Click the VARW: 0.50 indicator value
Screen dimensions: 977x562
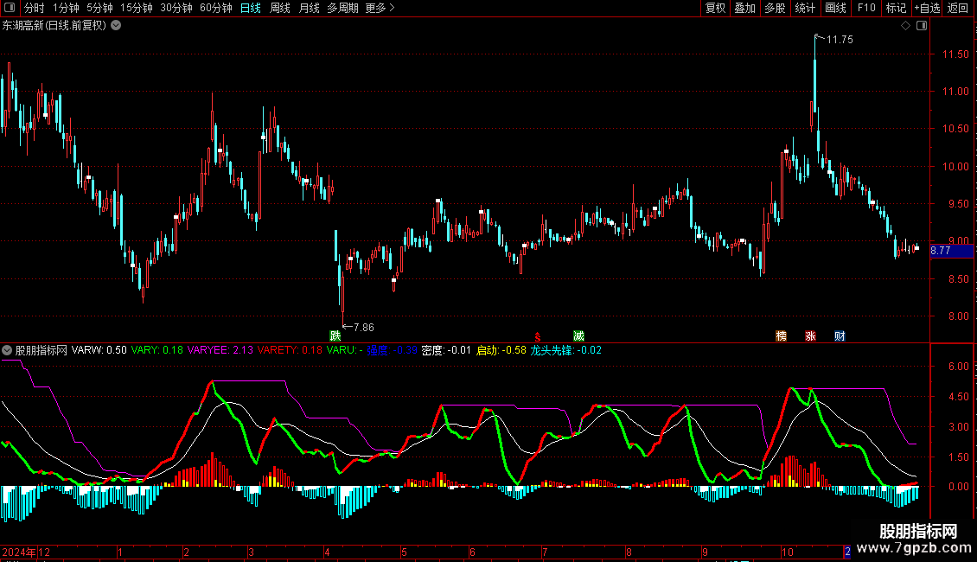99,350
